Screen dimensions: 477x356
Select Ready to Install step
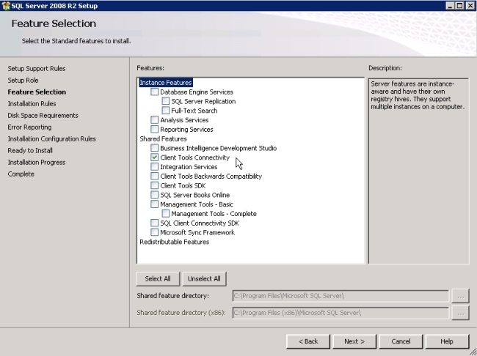point(30,150)
